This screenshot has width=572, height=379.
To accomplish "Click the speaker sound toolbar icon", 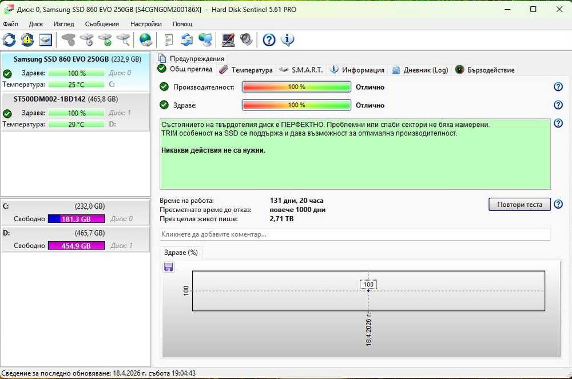I will [246, 39].
